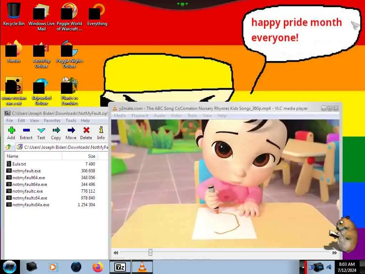Select the Plants vs Zombies desktop icon

coord(70,91)
